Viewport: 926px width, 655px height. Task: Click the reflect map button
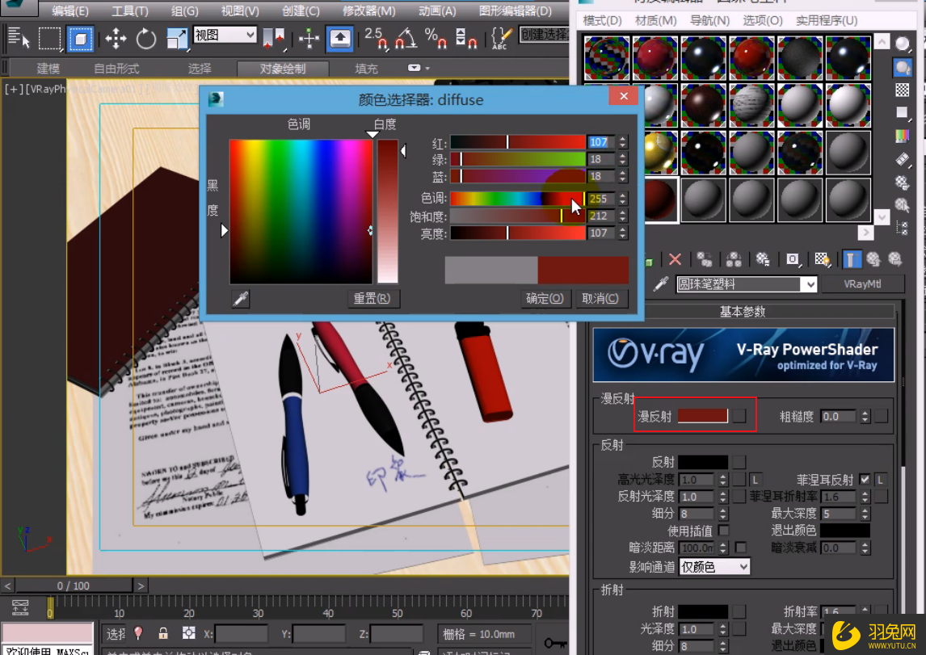[739, 461]
